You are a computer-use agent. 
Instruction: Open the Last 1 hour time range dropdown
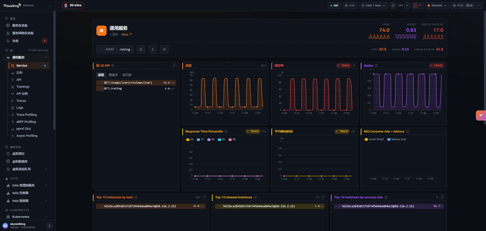click(x=373, y=6)
